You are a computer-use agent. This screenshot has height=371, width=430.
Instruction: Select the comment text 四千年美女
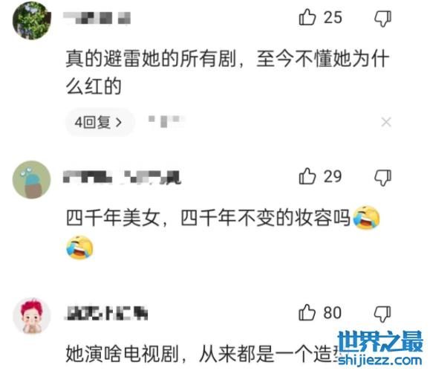[x=114, y=219]
